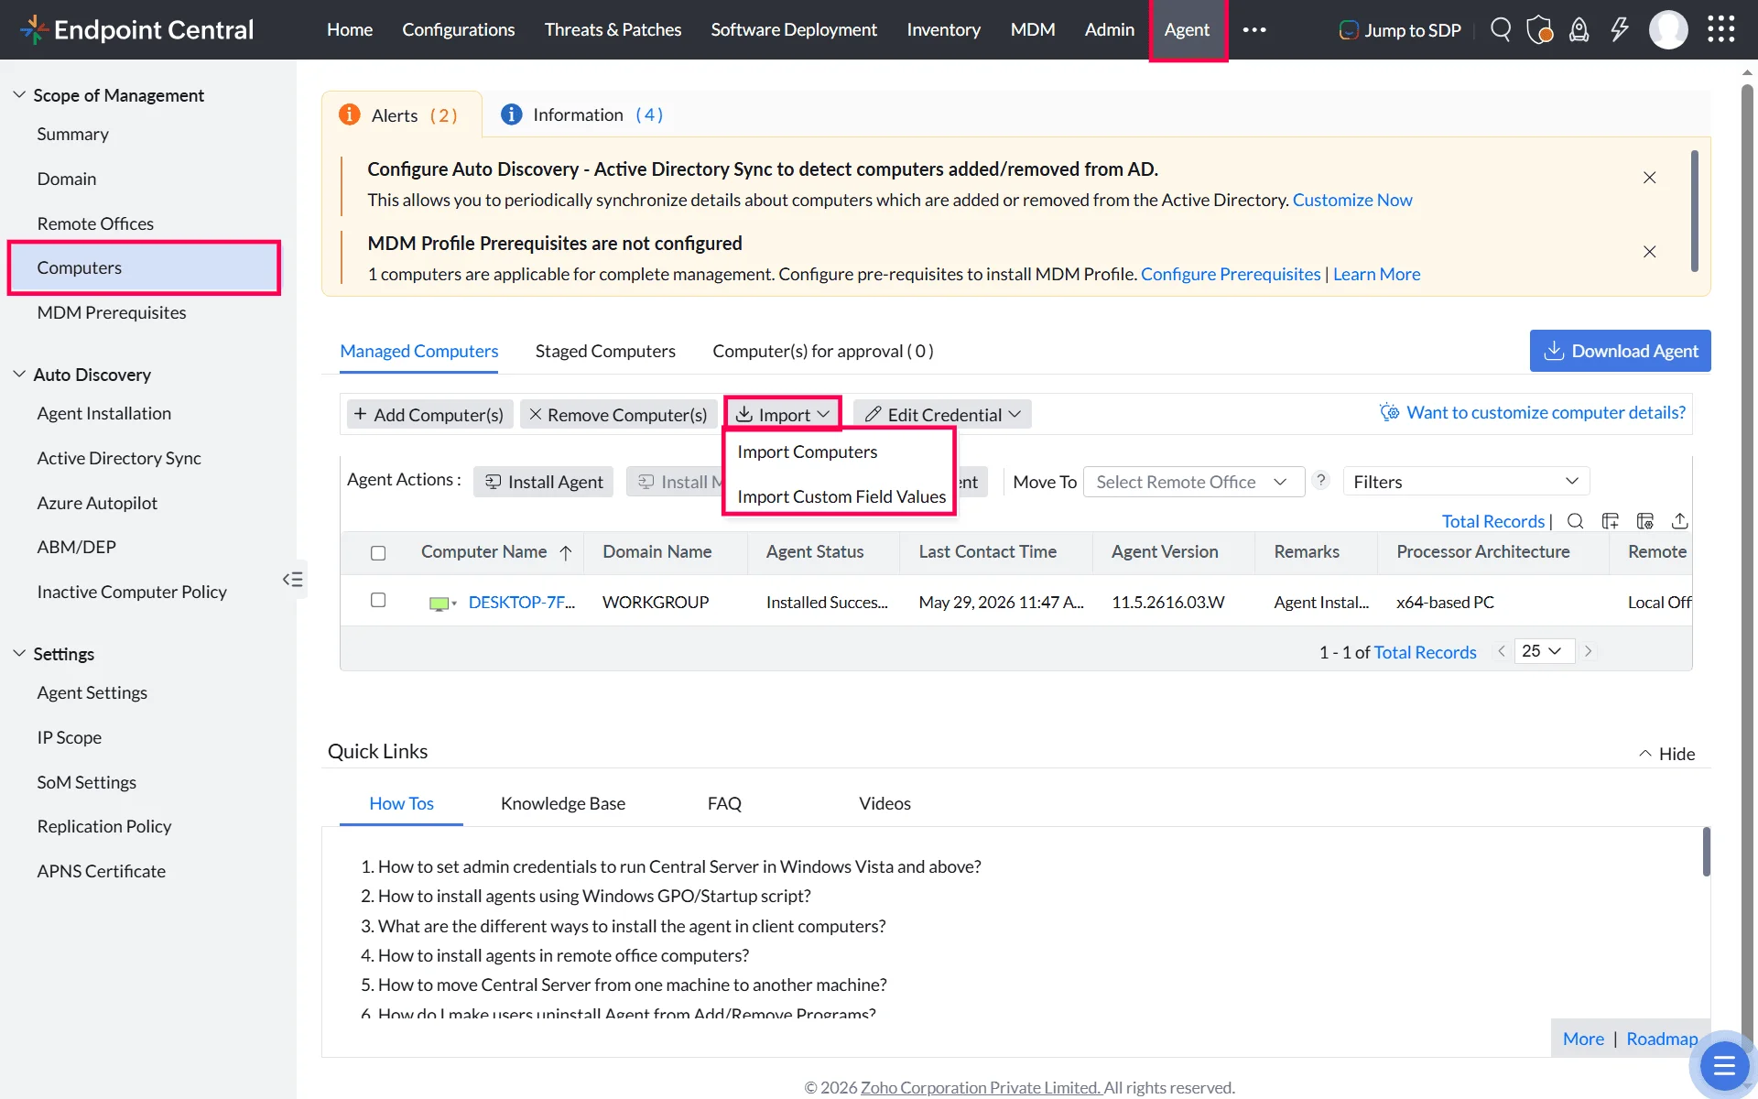
Task: Click the lightning bolt quick actions icon
Action: click(x=1620, y=29)
